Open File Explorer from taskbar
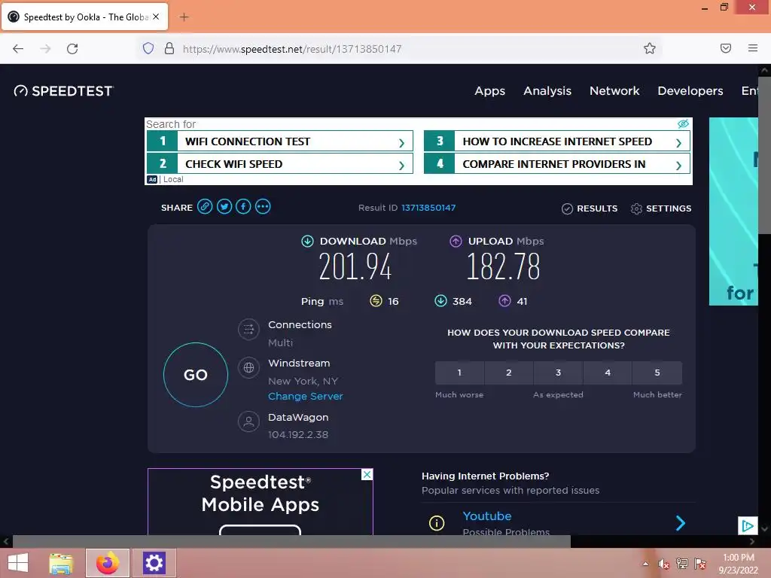Screen dimensions: 771x578 coord(61,563)
